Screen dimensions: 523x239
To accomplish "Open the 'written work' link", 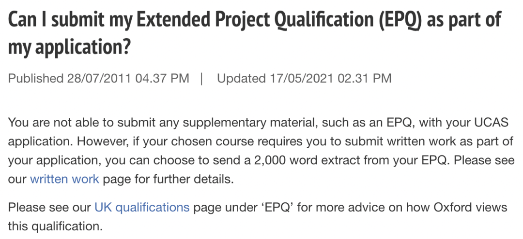I will coord(64,179).
